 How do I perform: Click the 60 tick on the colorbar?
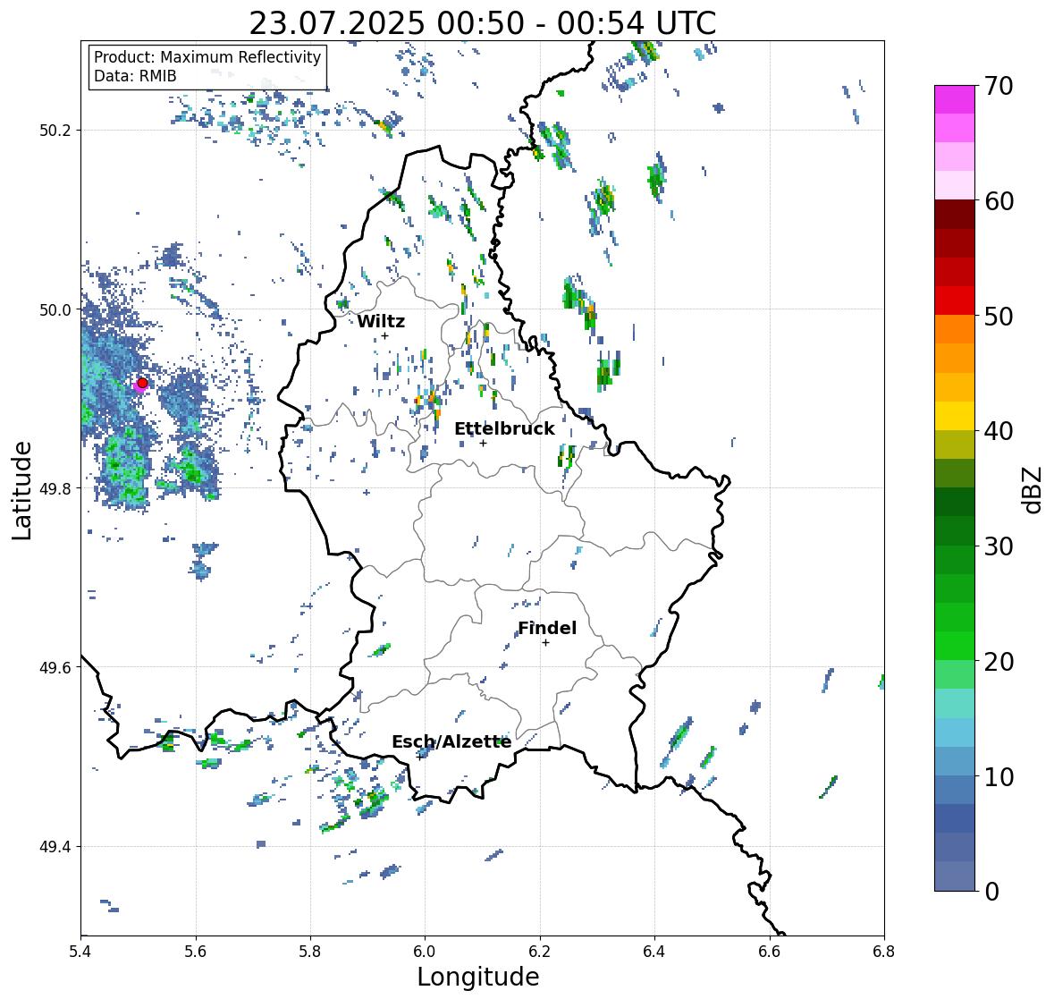999,201
